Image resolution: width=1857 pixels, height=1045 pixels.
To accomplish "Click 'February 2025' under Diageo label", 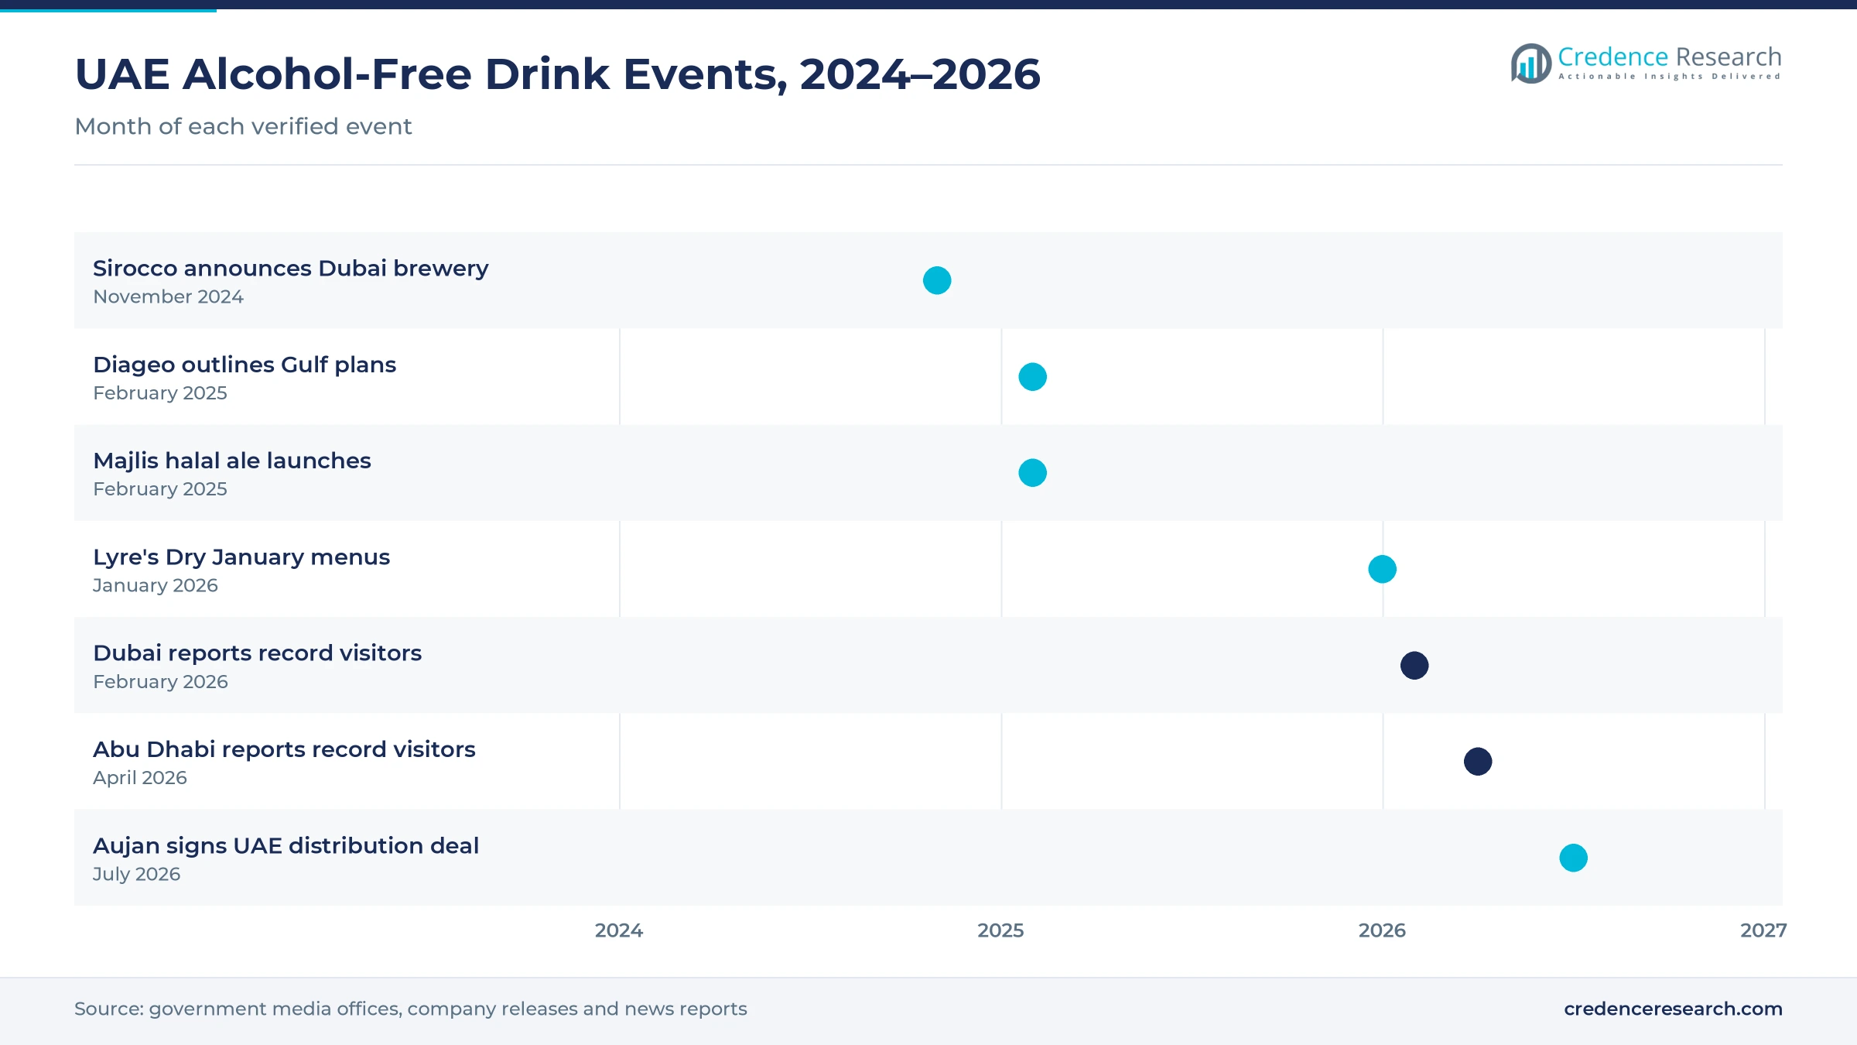I will pos(160,393).
